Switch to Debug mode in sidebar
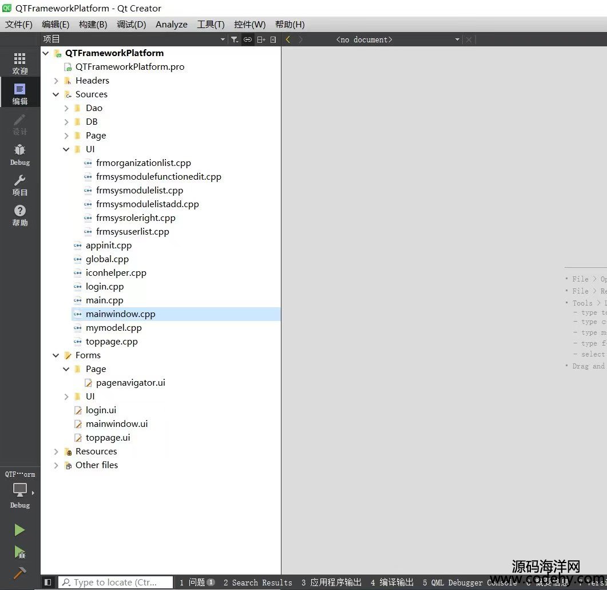 click(x=20, y=155)
